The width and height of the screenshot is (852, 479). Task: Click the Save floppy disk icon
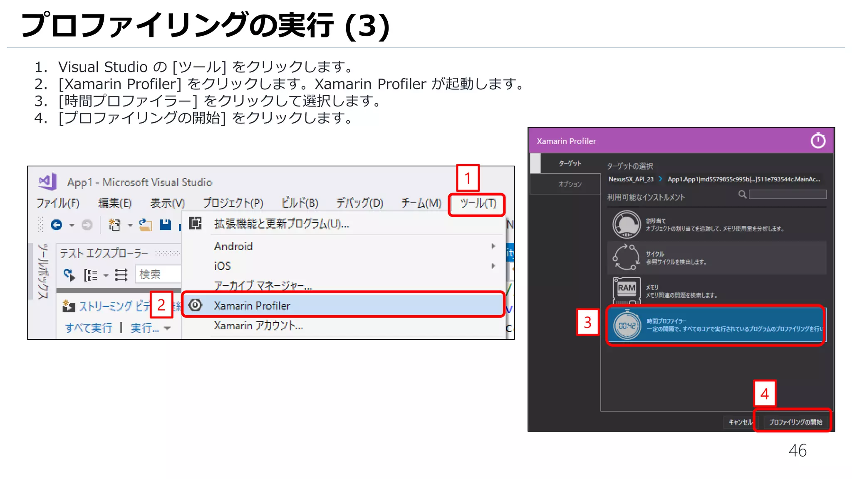pos(166,225)
